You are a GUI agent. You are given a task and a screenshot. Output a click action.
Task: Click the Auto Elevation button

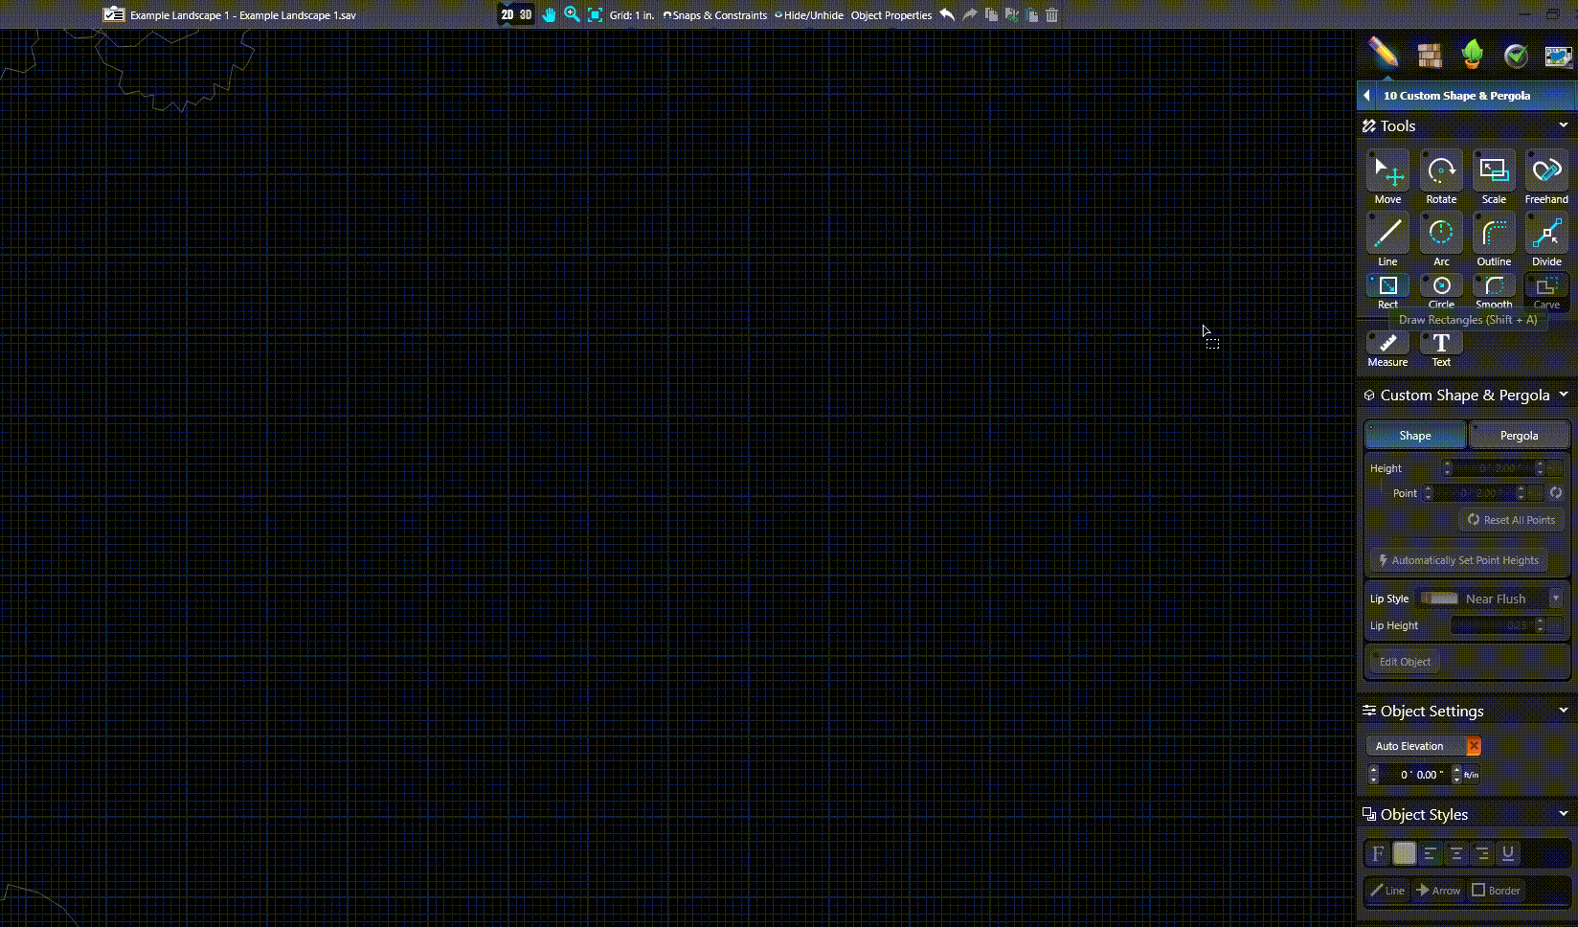(x=1416, y=746)
